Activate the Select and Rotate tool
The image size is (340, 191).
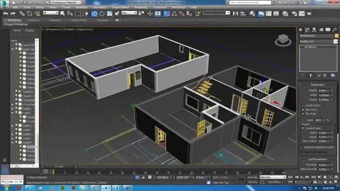coord(102,14)
